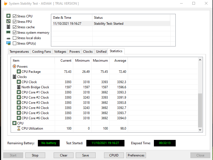Click the AIDA64 flame icon in title bar

click(x=5, y=3)
